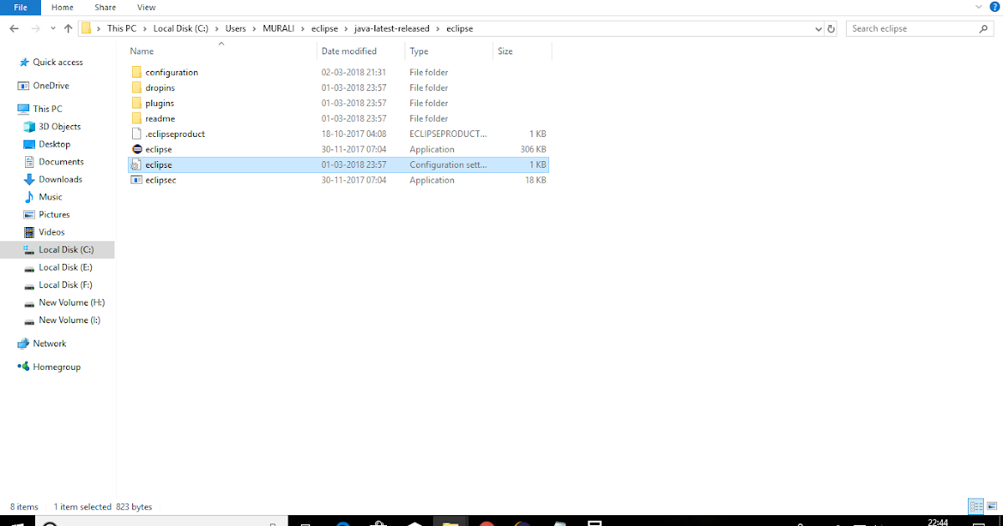Open the Share ribbon tab
The height and width of the screenshot is (526, 1003).
coord(105,8)
